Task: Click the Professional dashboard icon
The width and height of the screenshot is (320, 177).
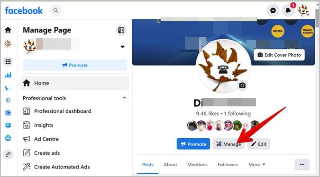Action: pyautogui.click(x=27, y=111)
